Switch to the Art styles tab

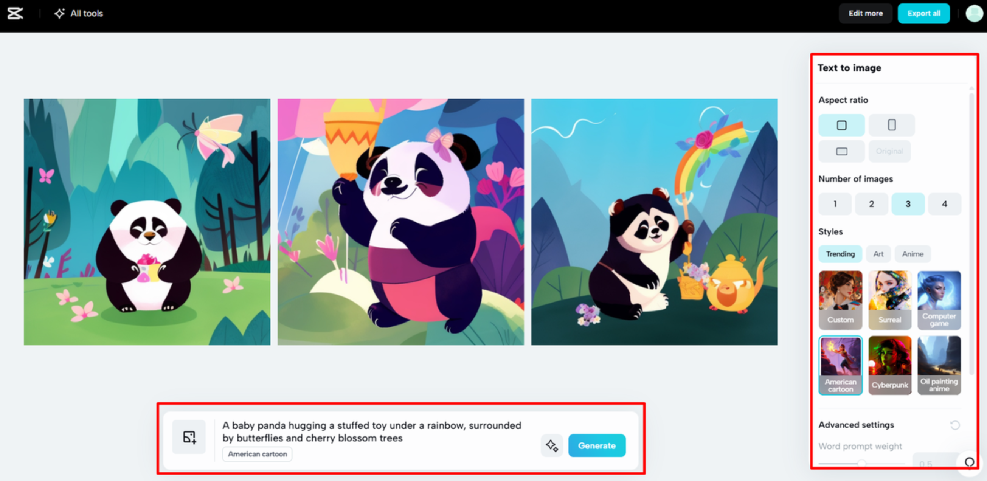click(878, 254)
